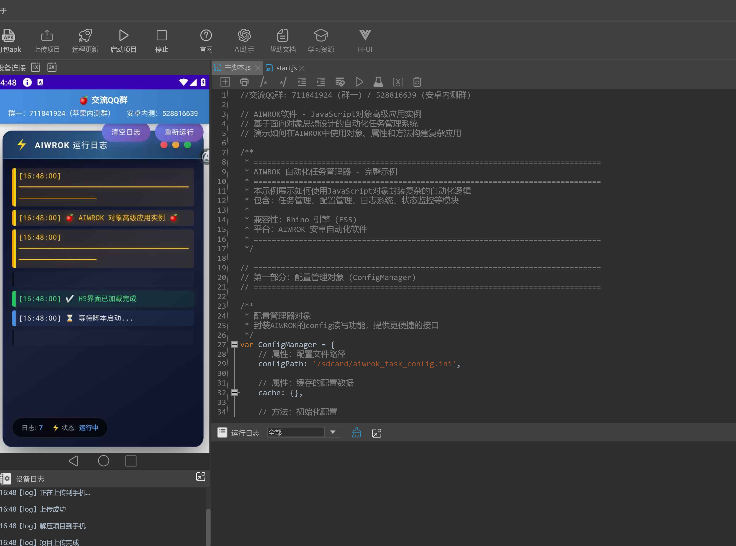Click the 设备连接 label
This screenshot has height=546, width=736.
coord(13,68)
